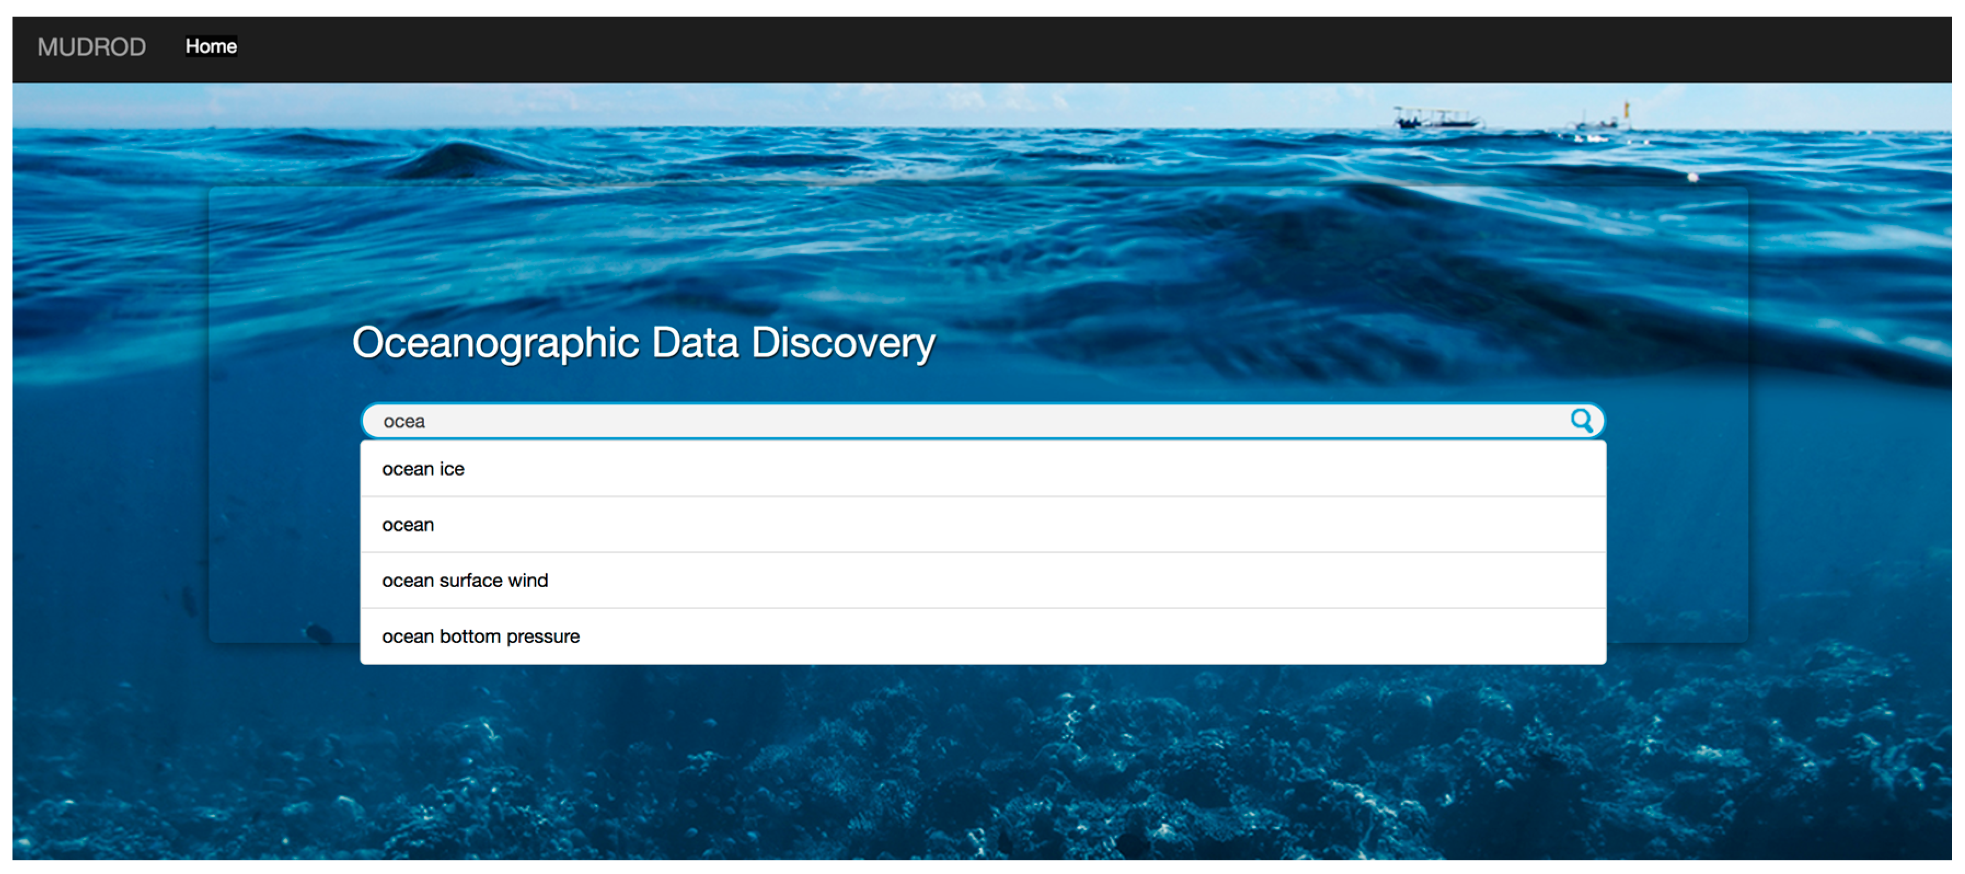The height and width of the screenshot is (874, 1965).
Task: Open the Home navigation item
Action: pyautogui.click(x=211, y=47)
